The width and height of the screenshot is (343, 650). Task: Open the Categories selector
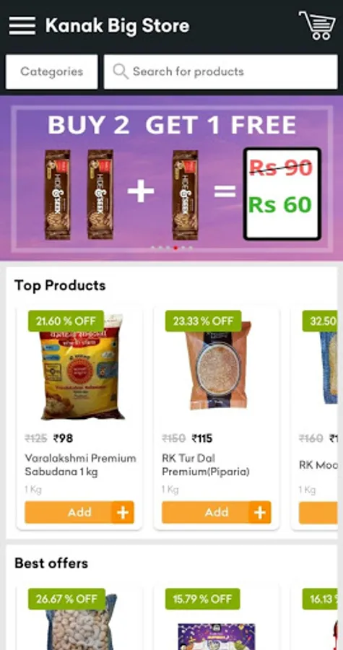click(x=52, y=71)
